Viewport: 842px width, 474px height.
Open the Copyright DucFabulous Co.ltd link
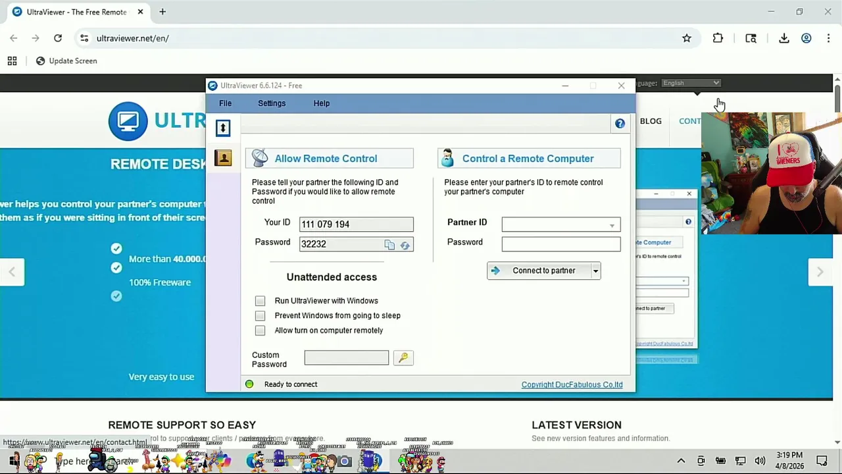[x=572, y=384]
